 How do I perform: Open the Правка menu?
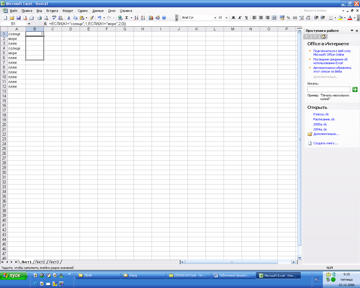[27, 11]
